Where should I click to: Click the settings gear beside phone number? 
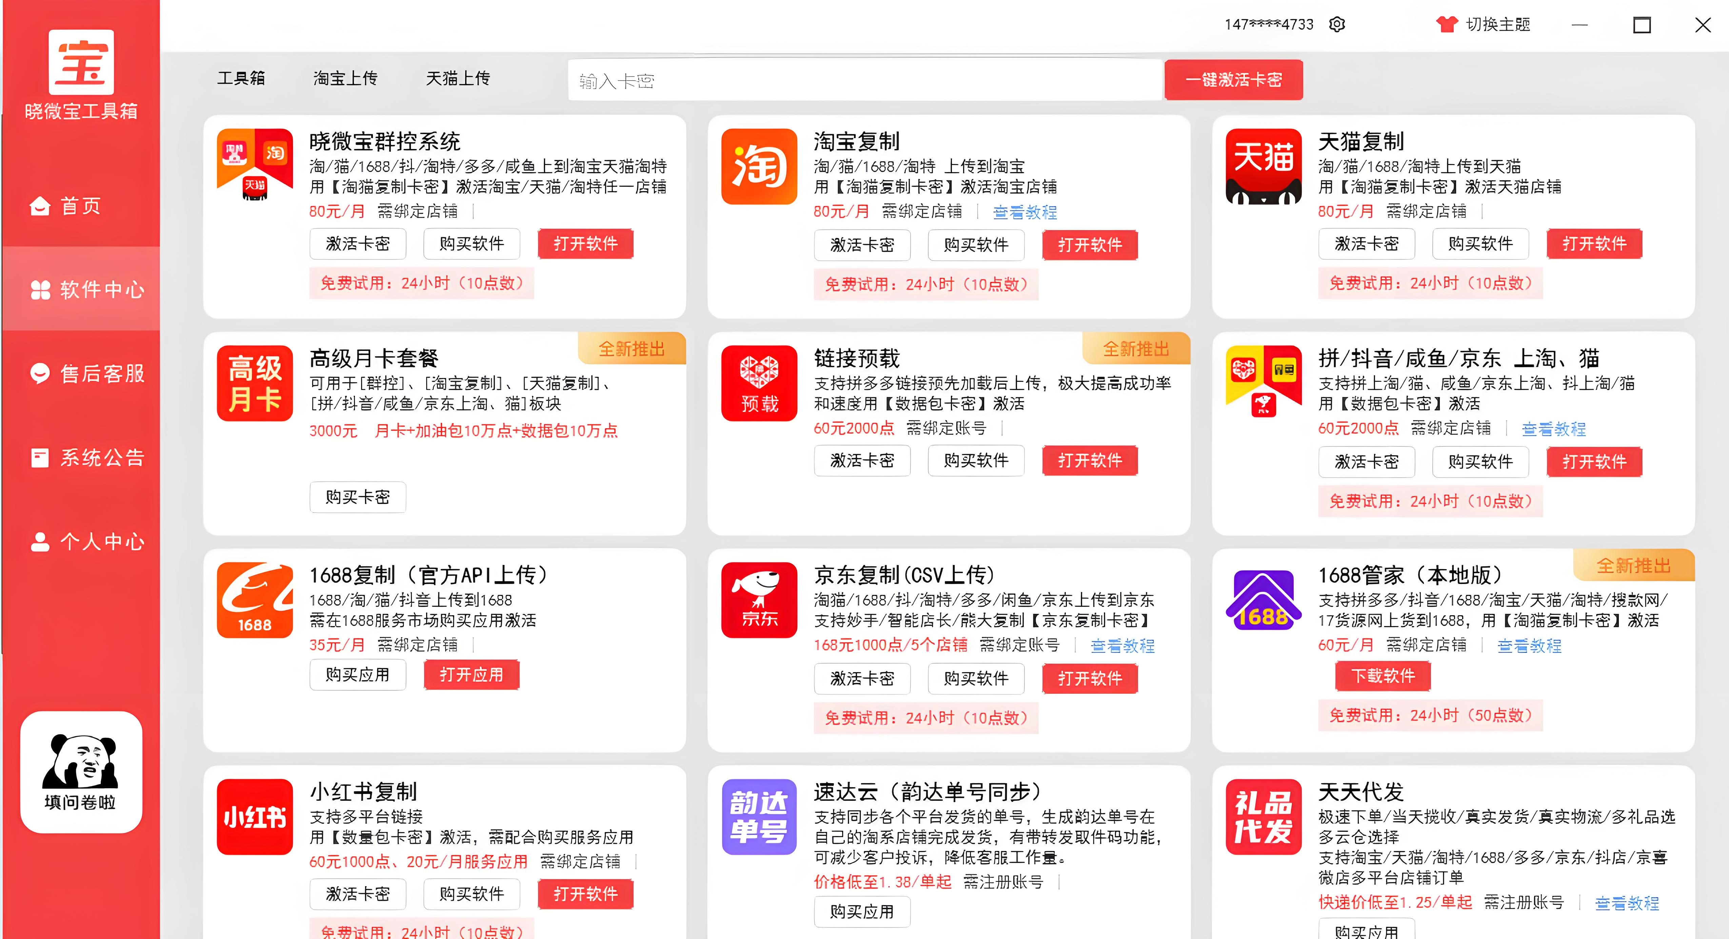(1336, 25)
